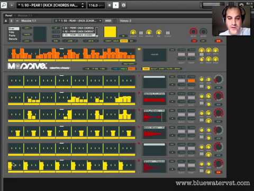Toggle the lit orange button under the yellow pad
The image size is (254, 191).
[x=124, y=41]
